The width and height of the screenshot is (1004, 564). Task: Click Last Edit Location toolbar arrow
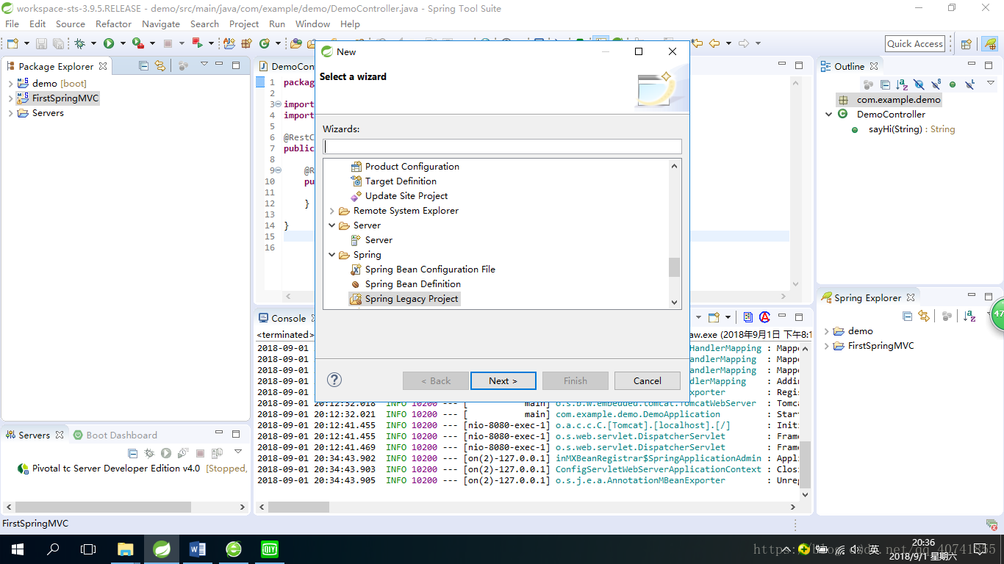(x=697, y=43)
